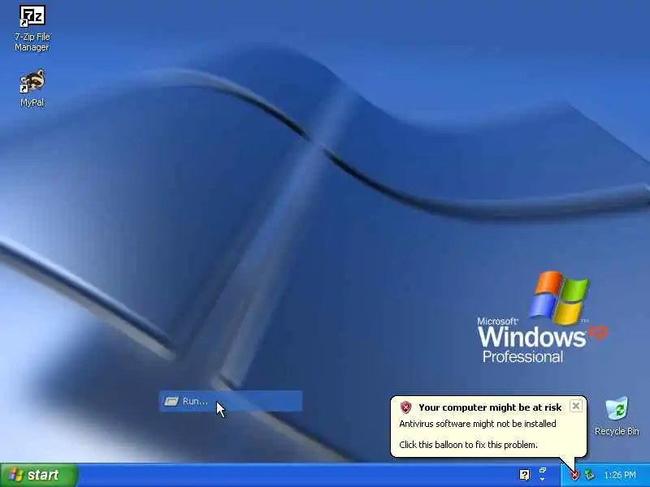Choose the Run... menu entry
This screenshot has width=650, height=487.
coord(231,401)
